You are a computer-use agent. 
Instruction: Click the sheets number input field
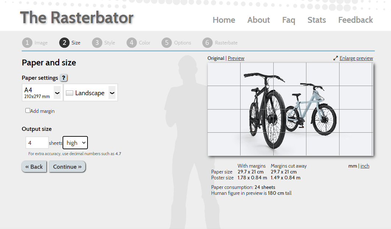(37, 143)
